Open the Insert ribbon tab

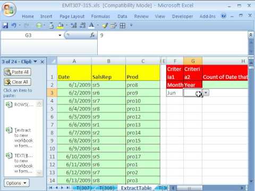46,16
